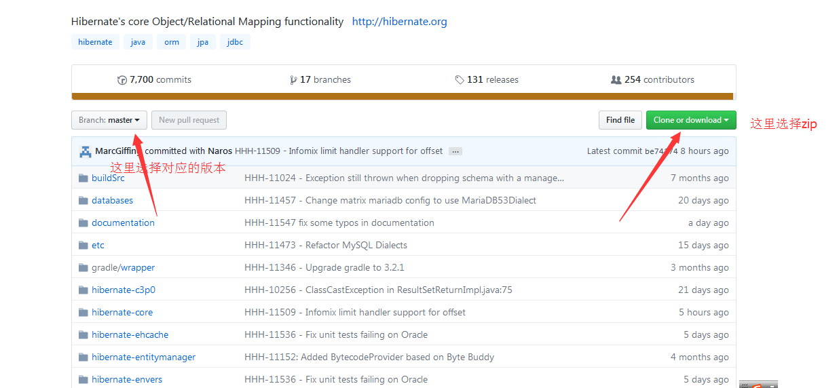Click the etc folder icon
The image size is (839, 388).
(83, 246)
